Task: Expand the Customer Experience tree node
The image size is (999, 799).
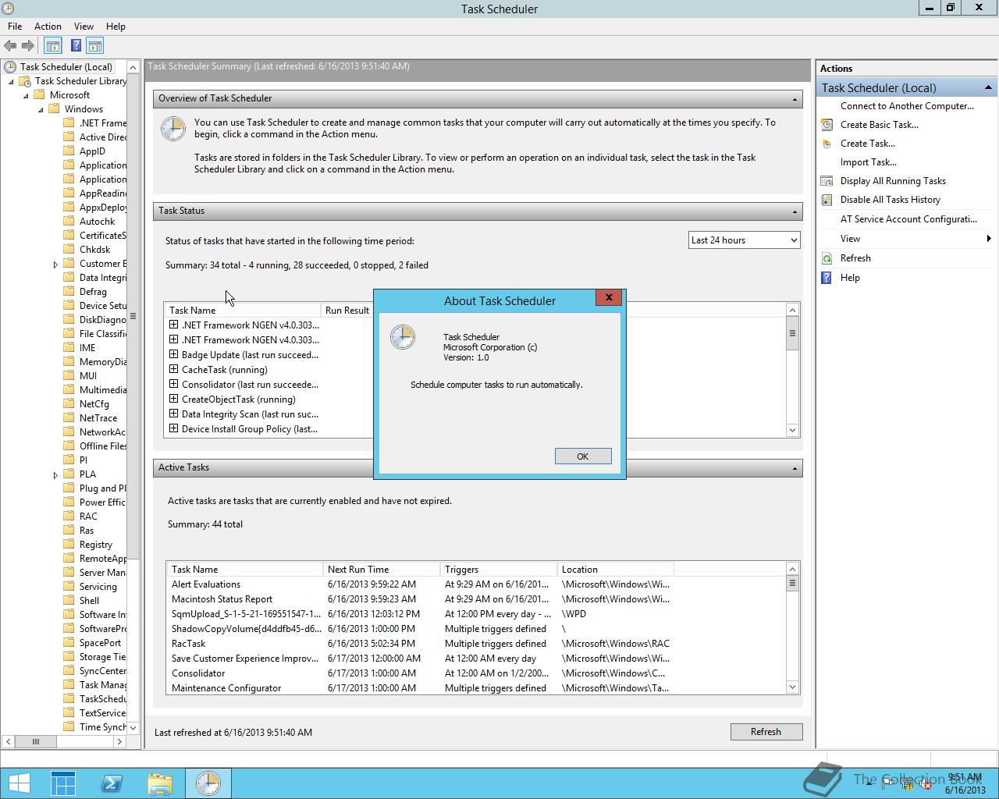Action: click(55, 265)
